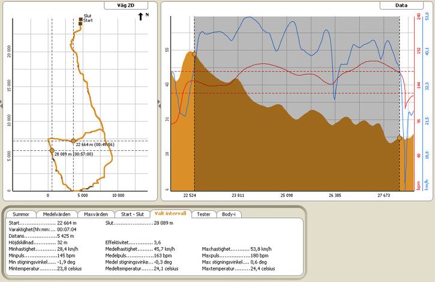Select the 28 089 m route marker

52,150
